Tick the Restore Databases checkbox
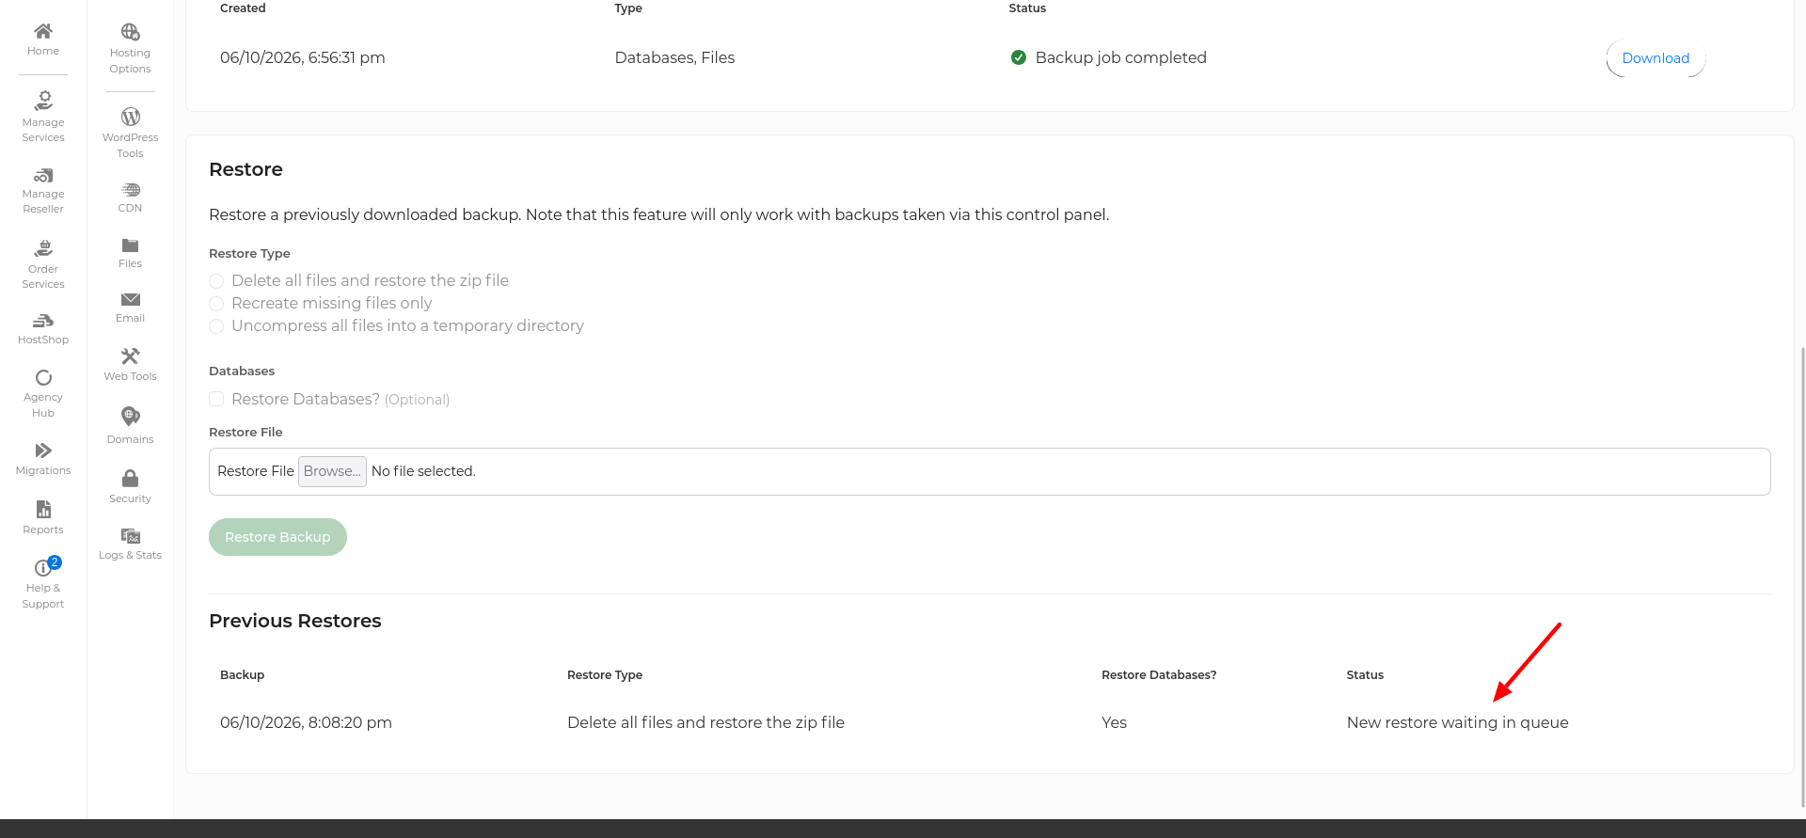 [x=216, y=399]
